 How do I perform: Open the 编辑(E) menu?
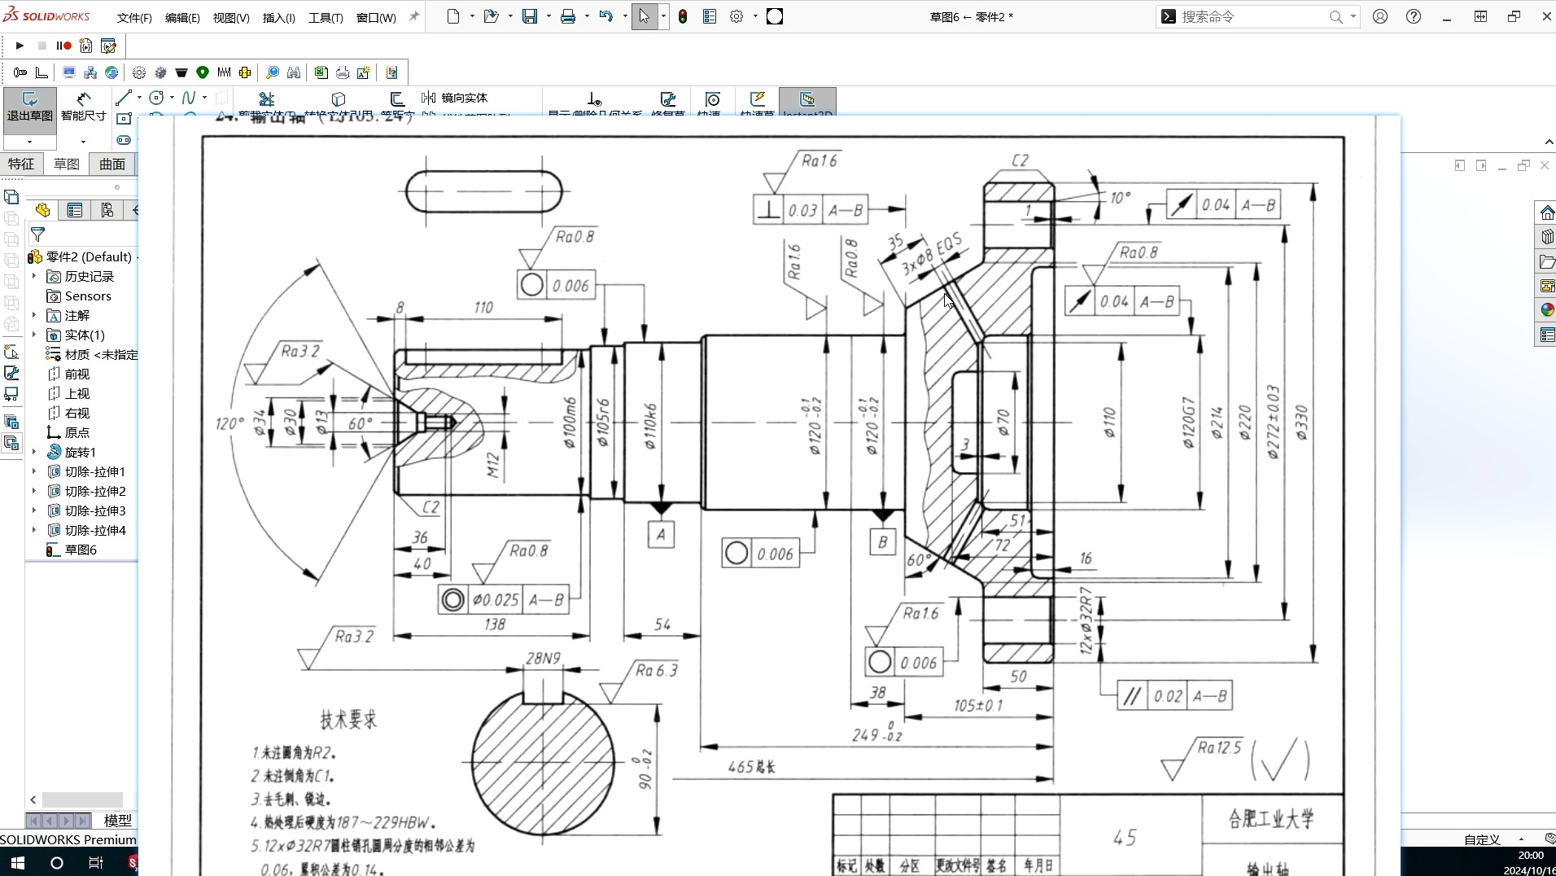[182, 17]
